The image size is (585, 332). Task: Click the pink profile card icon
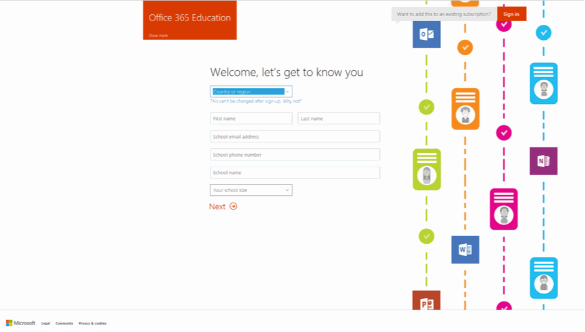pyautogui.click(x=503, y=209)
